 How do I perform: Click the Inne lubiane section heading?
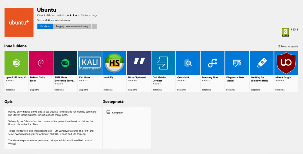15,46
